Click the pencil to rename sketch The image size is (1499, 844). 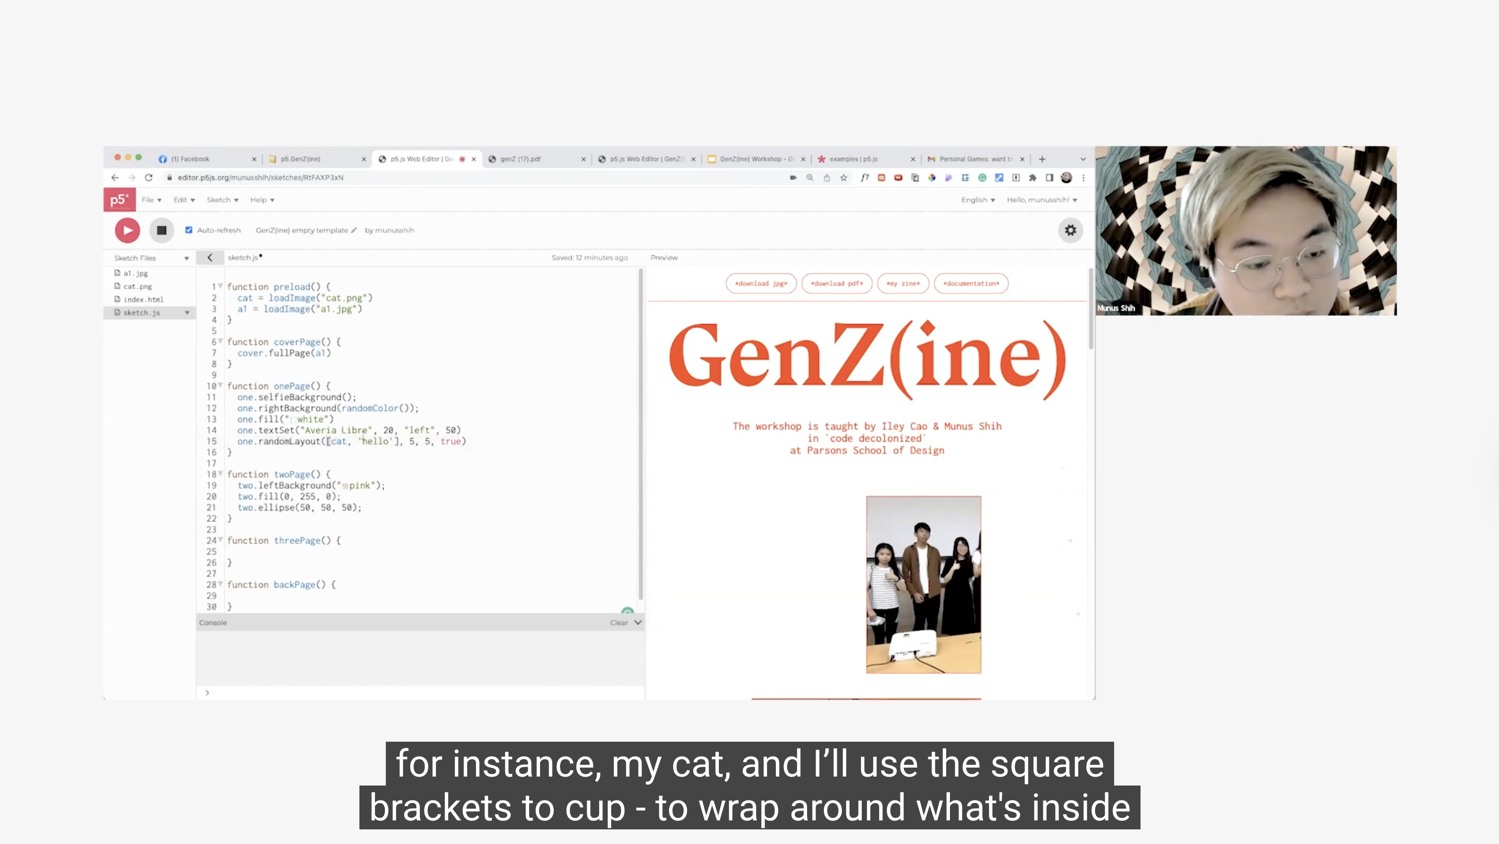pos(354,231)
